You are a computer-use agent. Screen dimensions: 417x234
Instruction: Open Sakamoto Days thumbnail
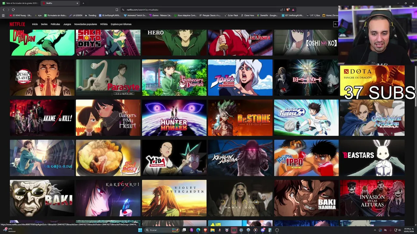[x=108, y=43]
